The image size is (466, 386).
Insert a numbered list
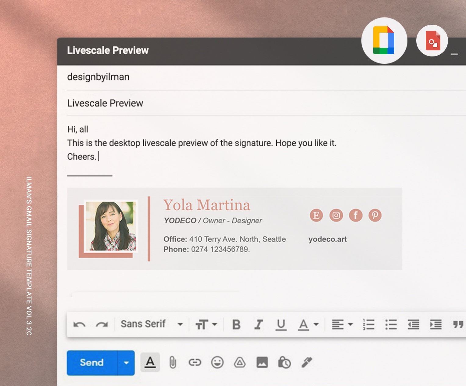(x=368, y=324)
